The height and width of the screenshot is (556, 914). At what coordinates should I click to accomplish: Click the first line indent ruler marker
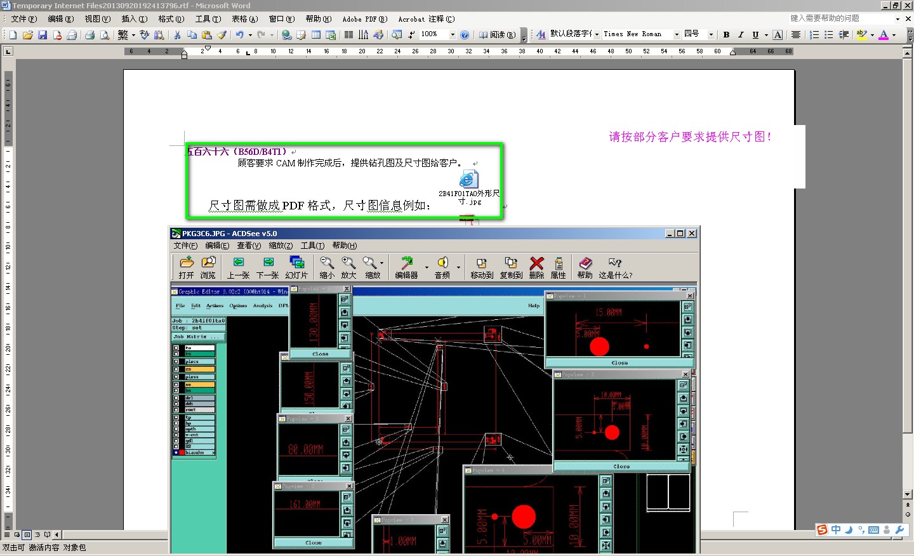pyautogui.click(x=208, y=48)
